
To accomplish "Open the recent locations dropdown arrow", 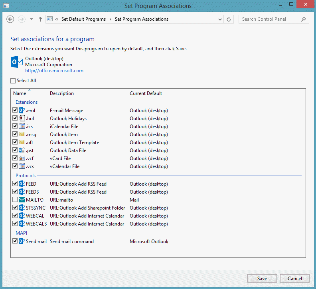I will (31, 19).
